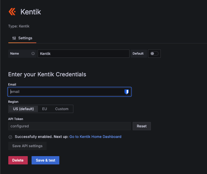The width and height of the screenshot is (207, 174).
Task: Switch to the Settings tab
Action: click(22, 38)
